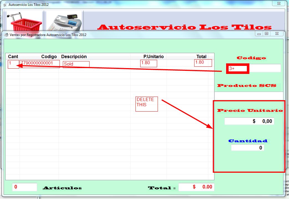The image size is (289, 199).
Task: Click the Autoservicio Los Tilos 2012 title bar icon
Action: coord(5,5)
